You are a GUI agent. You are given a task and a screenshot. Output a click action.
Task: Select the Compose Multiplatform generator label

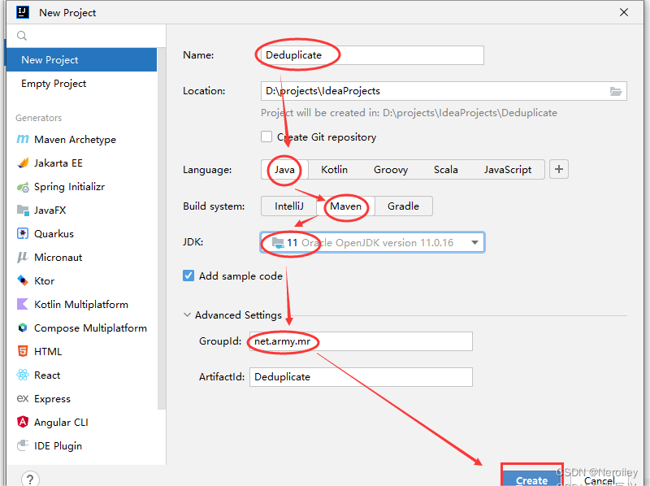[x=90, y=328]
